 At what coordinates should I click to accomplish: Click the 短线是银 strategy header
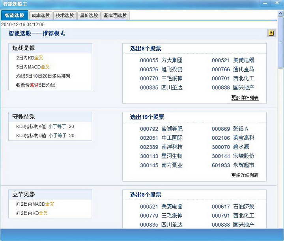24,48
